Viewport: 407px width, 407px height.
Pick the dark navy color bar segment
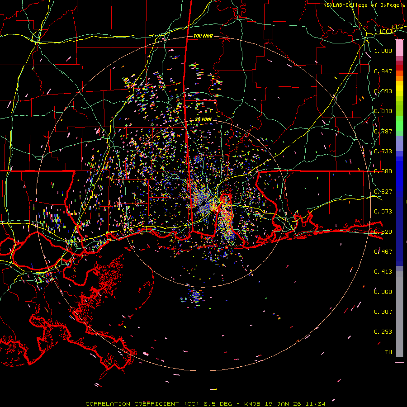[399, 231]
